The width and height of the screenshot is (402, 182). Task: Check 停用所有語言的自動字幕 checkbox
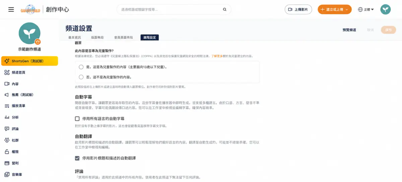pos(77,119)
